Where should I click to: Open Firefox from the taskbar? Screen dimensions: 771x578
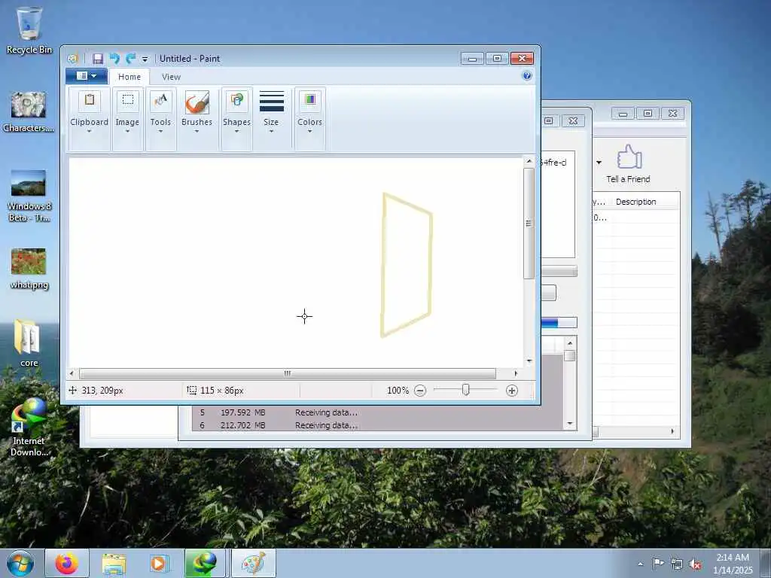67,563
